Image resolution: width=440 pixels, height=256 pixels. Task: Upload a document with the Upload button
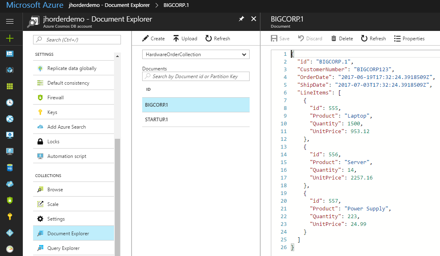185,39
